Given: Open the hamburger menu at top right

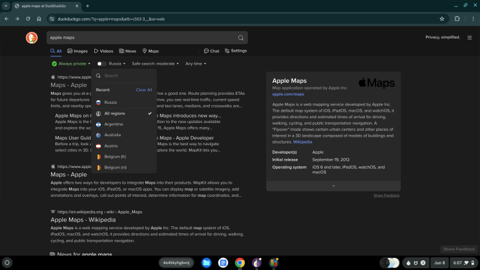Looking at the screenshot, I should pos(469,38).
